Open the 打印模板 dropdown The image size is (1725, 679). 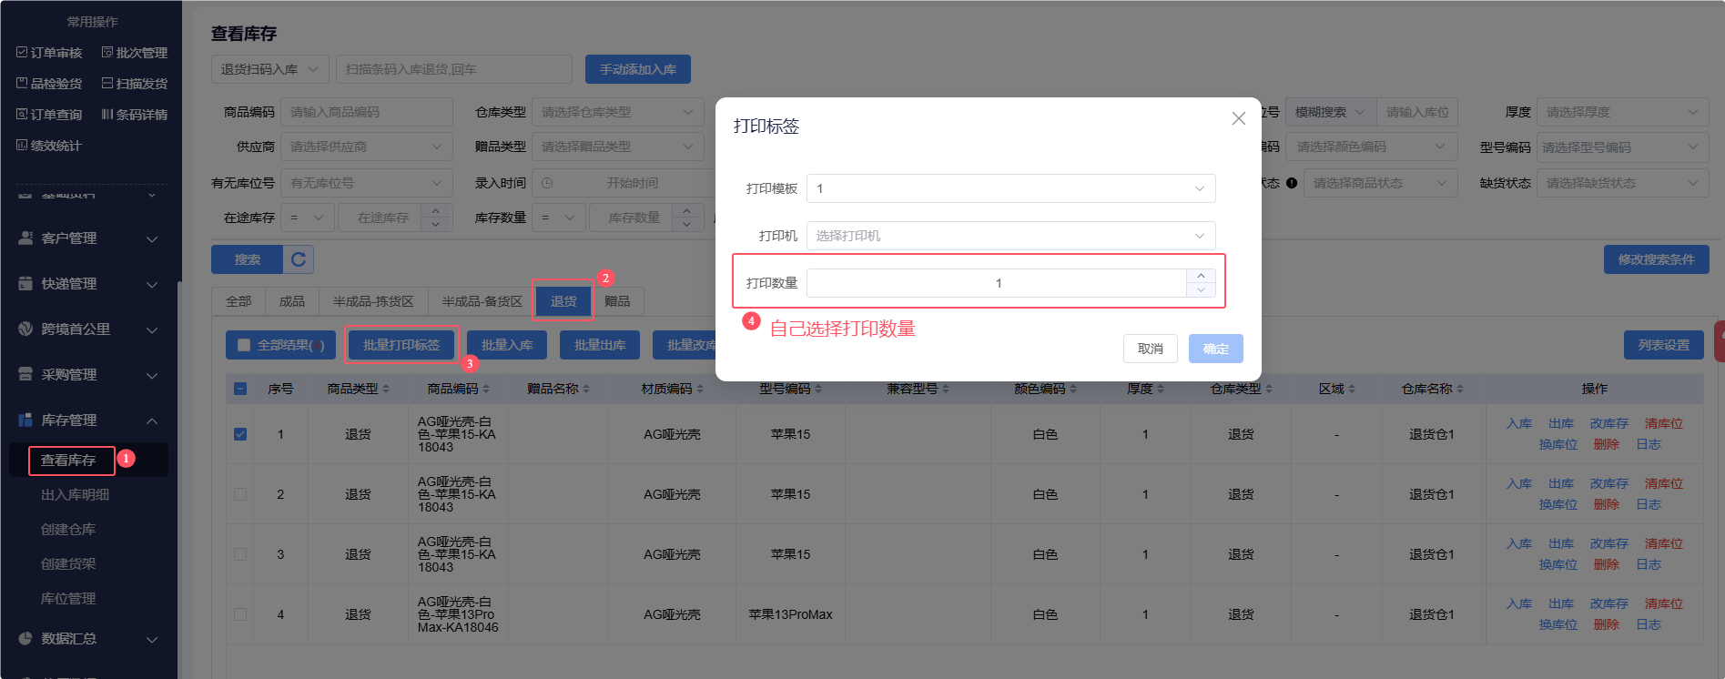tap(1010, 188)
